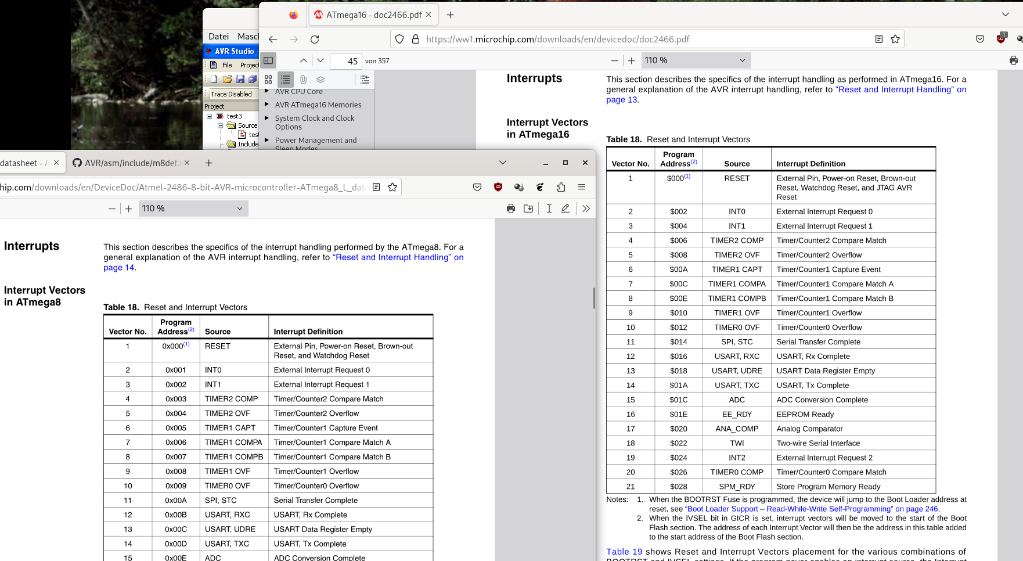Close the ATmega16 - doc2466.pdf tab

pyautogui.click(x=428, y=15)
